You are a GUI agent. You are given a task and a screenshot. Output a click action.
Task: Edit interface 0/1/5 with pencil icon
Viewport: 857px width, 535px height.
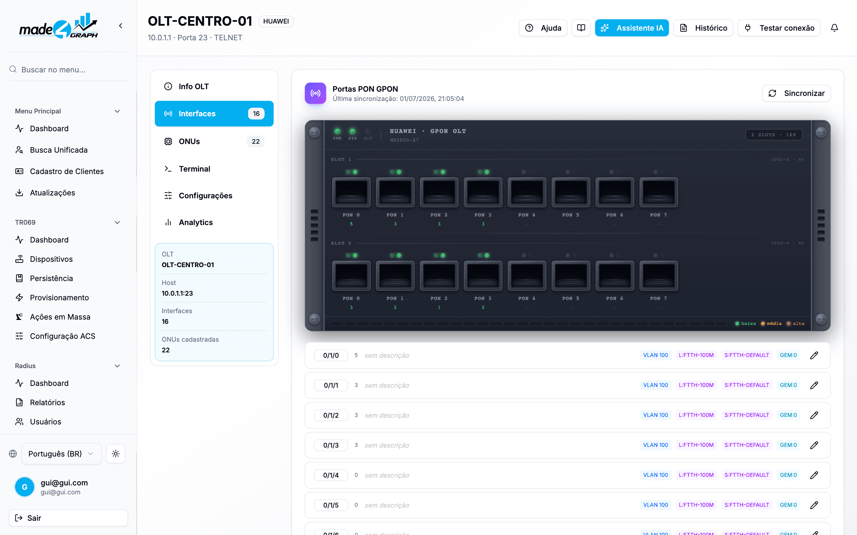(814, 505)
